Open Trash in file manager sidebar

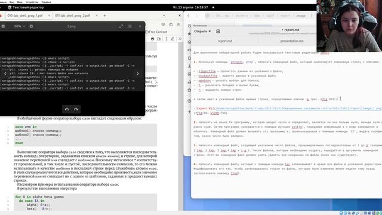click(190, 90)
